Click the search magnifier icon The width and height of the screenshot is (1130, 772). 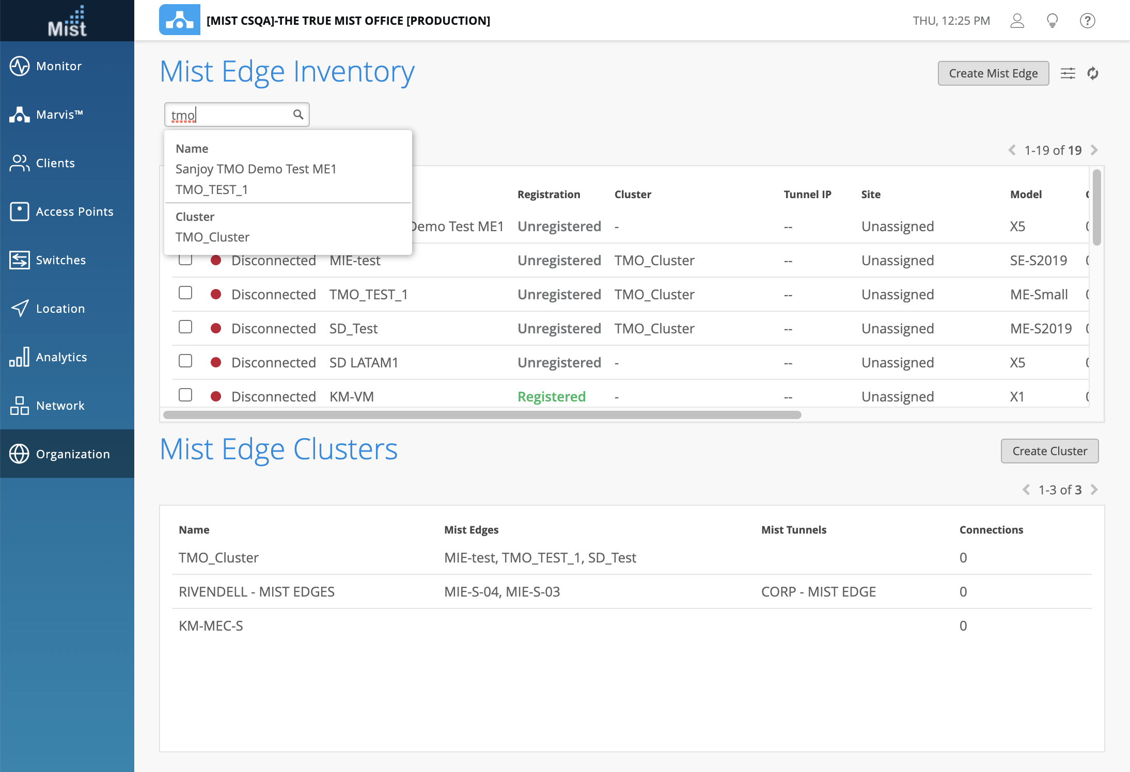tap(298, 115)
